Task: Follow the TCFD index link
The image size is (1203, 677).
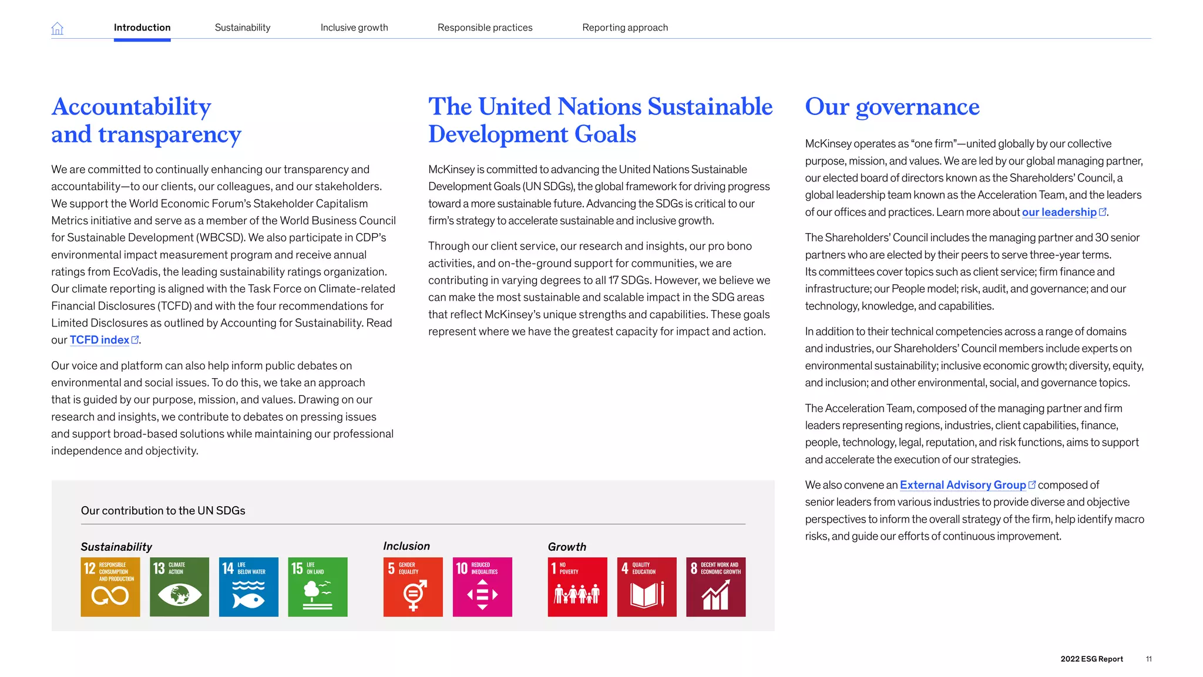Action: [99, 340]
